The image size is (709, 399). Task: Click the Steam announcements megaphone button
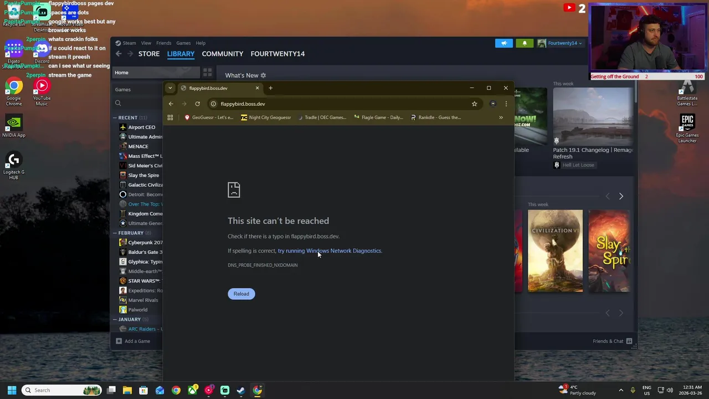click(504, 43)
